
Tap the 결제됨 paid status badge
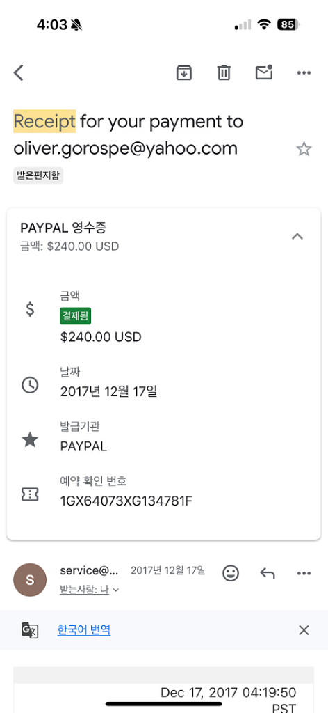pyautogui.click(x=75, y=317)
